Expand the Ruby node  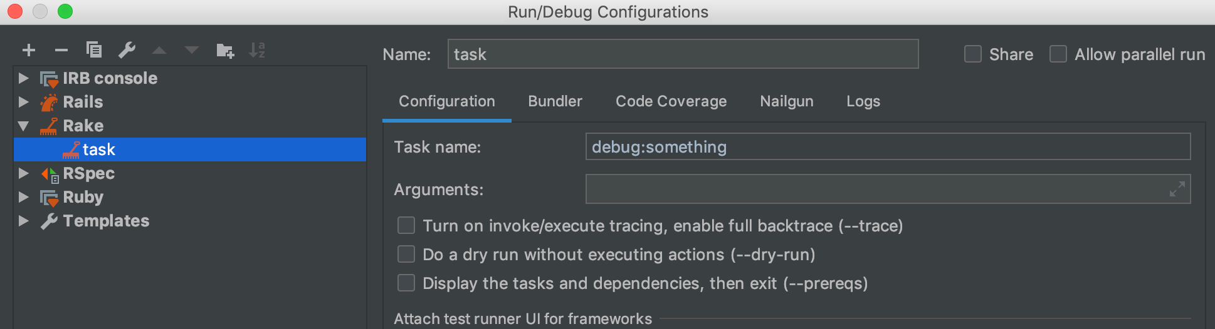24,197
